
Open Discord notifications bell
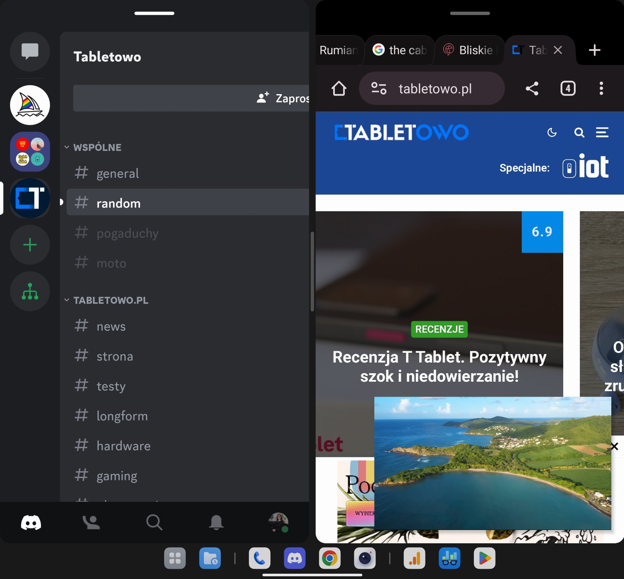(216, 522)
